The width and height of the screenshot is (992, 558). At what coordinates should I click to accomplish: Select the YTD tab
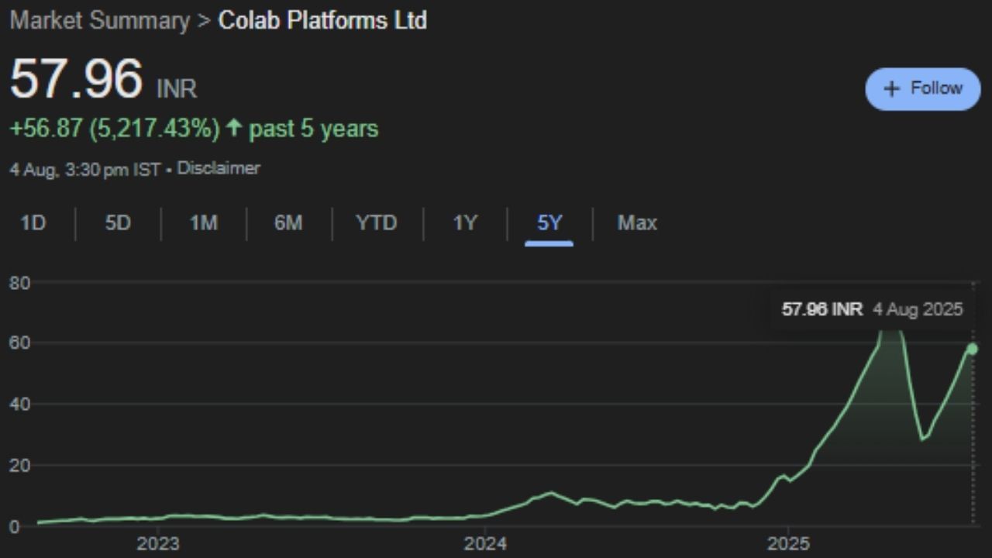click(x=376, y=223)
